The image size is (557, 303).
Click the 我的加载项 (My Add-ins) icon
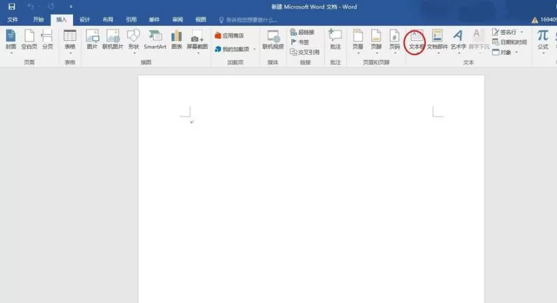point(218,49)
